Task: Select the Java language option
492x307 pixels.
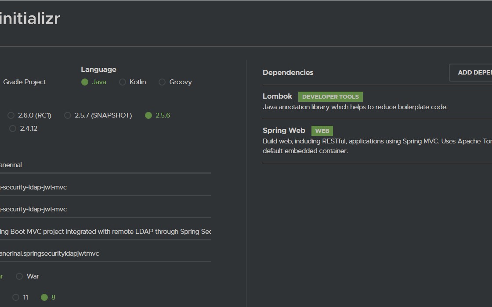Action: pyautogui.click(x=85, y=82)
